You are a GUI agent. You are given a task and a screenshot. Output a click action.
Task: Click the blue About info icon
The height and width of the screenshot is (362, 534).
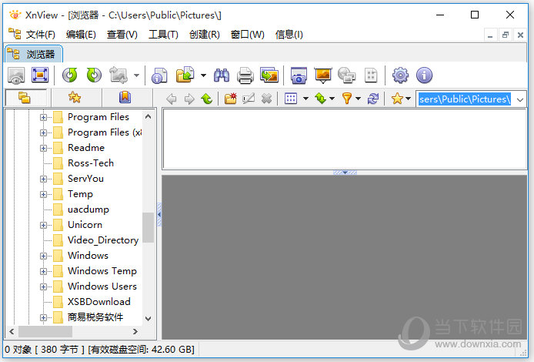coord(424,75)
